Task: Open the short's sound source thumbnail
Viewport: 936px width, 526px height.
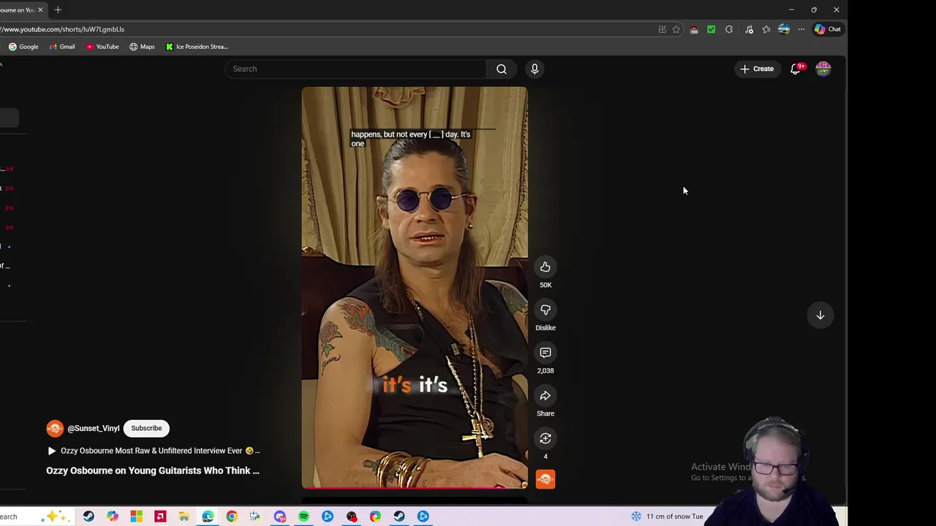Action: click(546, 479)
